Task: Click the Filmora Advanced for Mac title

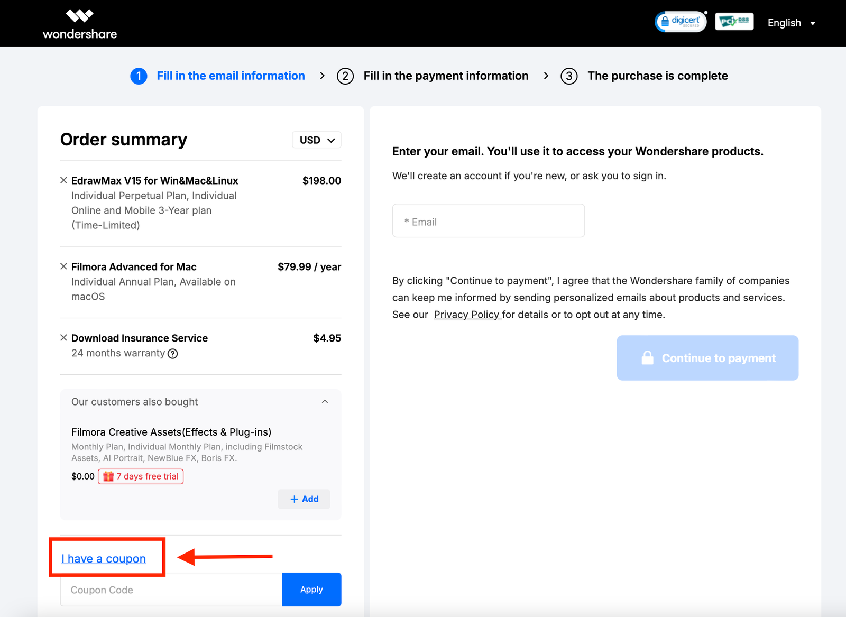Action: pos(134,267)
